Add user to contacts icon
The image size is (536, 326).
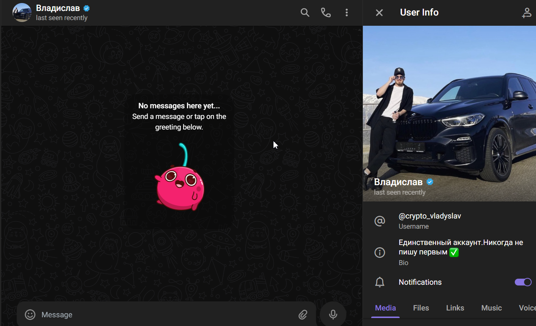pyautogui.click(x=527, y=12)
